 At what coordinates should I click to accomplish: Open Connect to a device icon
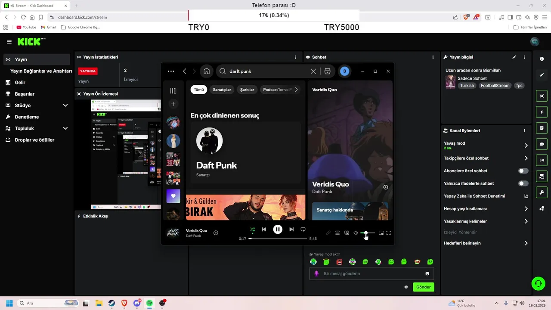click(347, 233)
